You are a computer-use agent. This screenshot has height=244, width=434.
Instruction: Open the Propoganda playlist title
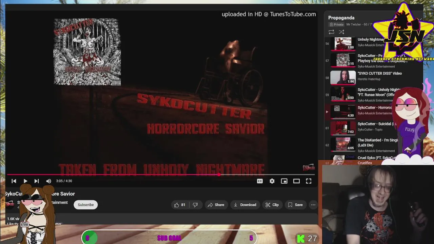(341, 18)
